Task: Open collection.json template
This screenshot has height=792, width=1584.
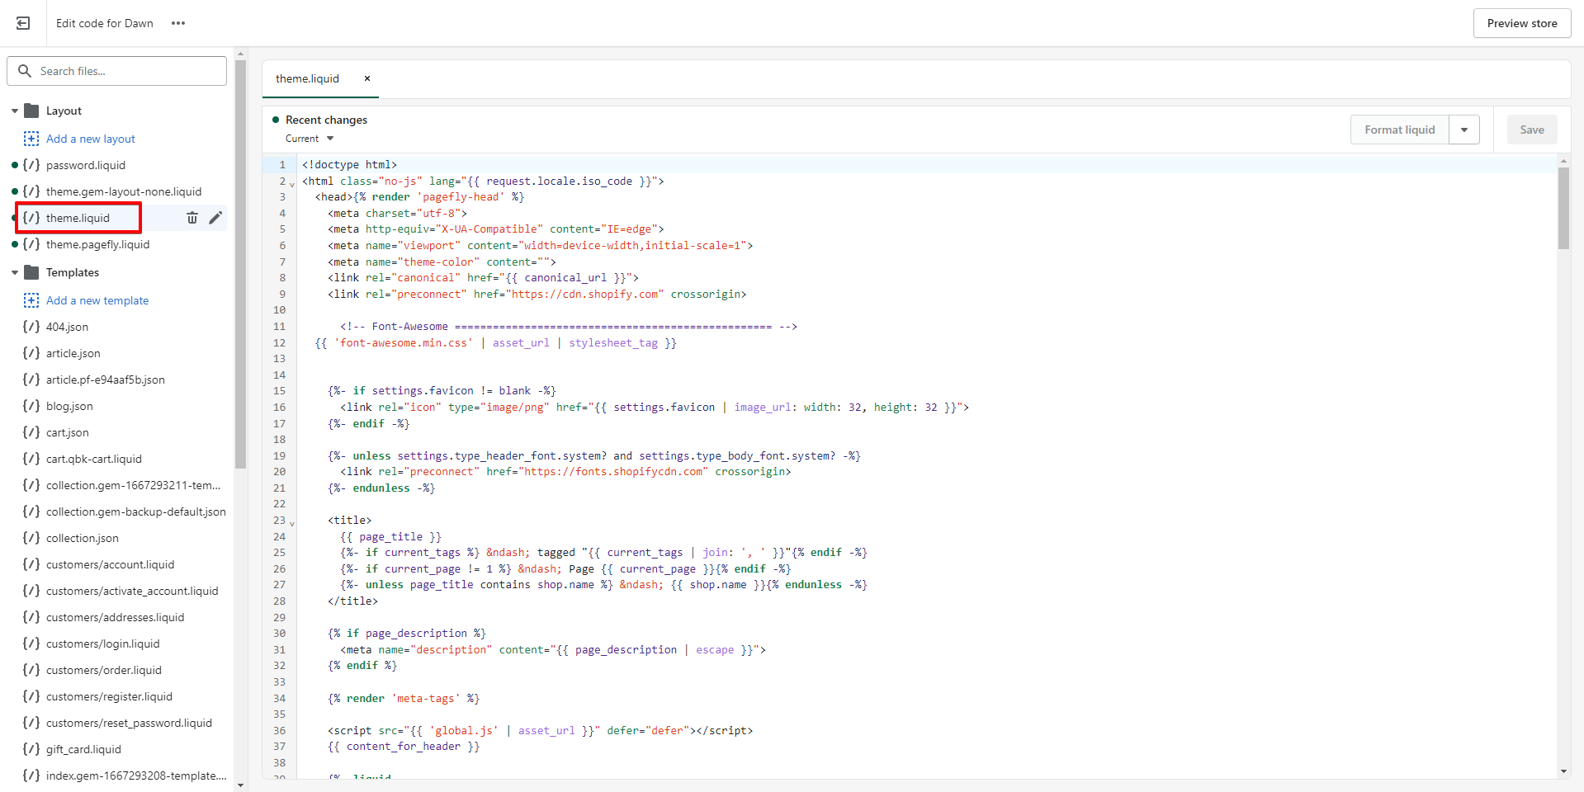Action: tap(82, 538)
